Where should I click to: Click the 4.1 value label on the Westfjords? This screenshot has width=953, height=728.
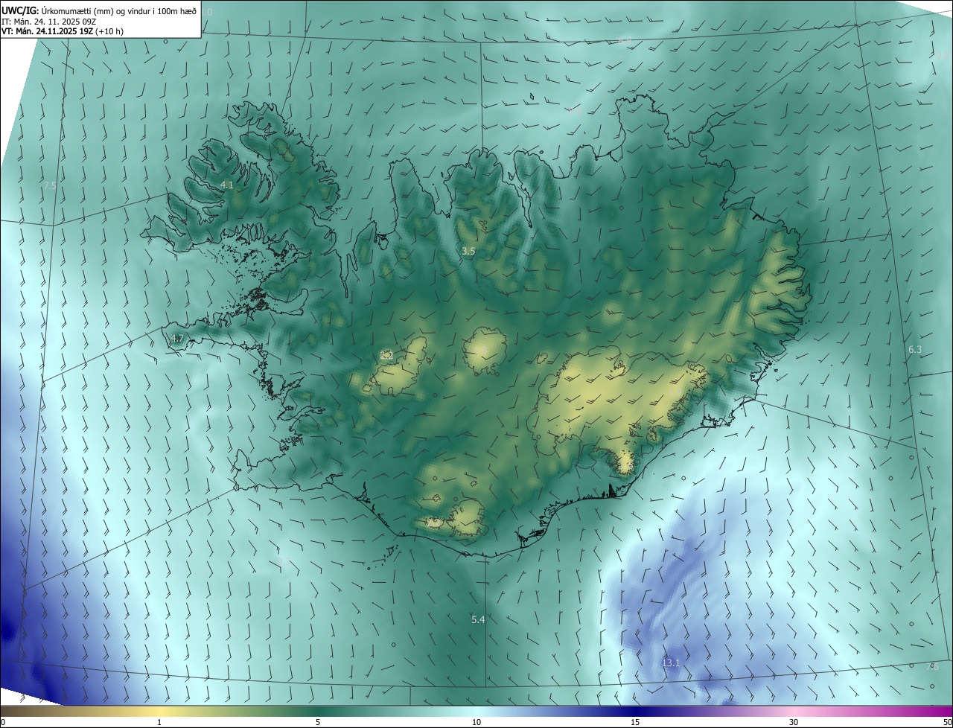[x=227, y=185]
